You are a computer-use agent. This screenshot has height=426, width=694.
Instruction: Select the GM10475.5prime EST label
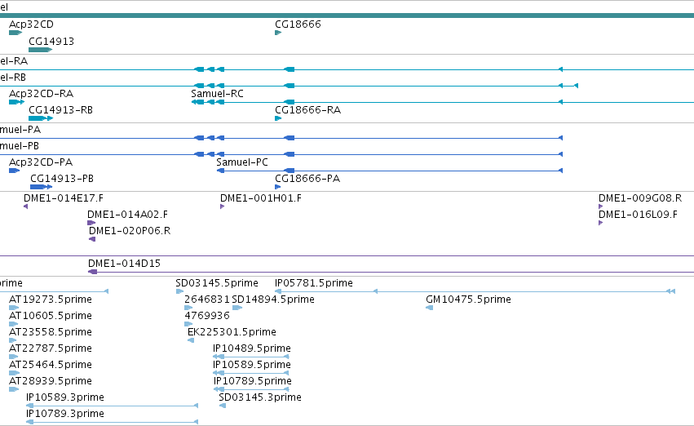click(x=468, y=300)
